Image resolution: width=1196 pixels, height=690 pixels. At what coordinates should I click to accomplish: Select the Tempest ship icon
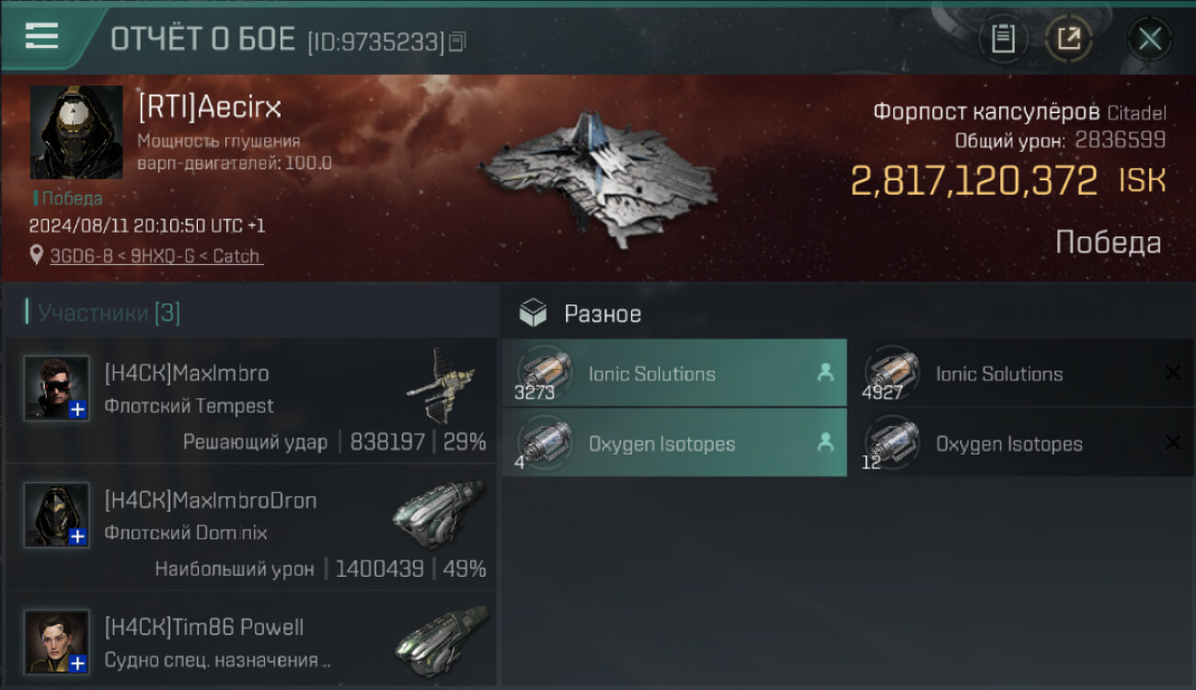coord(441,385)
